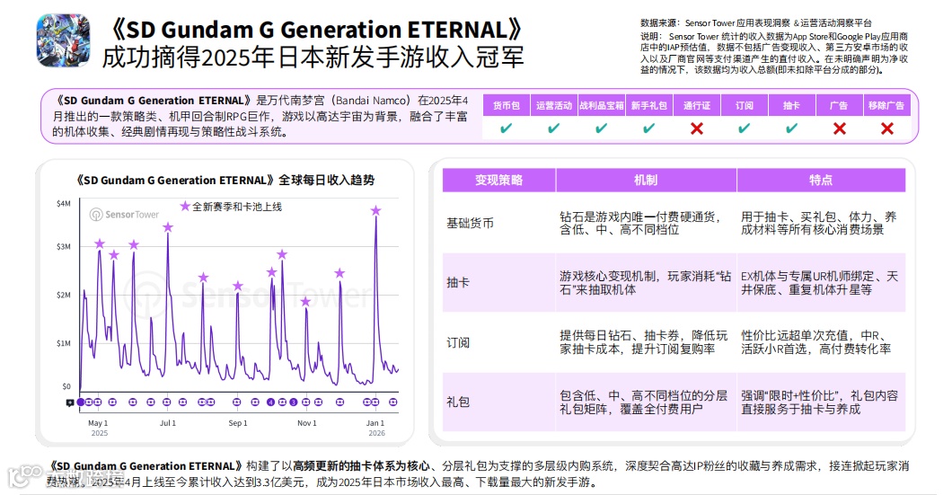The width and height of the screenshot is (952, 495).
Task: Select the 抽卡 header cell in feature strip
Action: tap(792, 105)
